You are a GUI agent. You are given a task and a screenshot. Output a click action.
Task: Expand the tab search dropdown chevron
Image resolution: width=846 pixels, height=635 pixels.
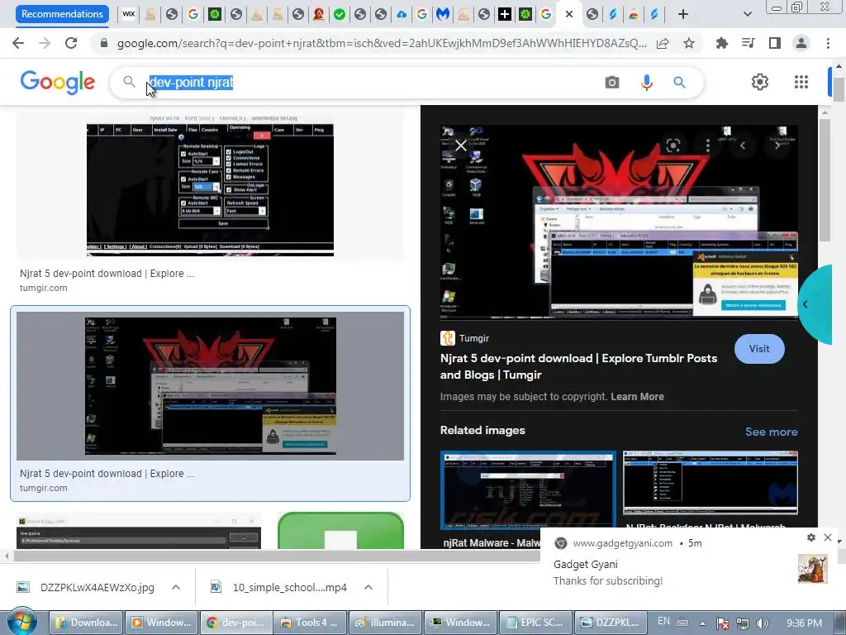point(747,14)
